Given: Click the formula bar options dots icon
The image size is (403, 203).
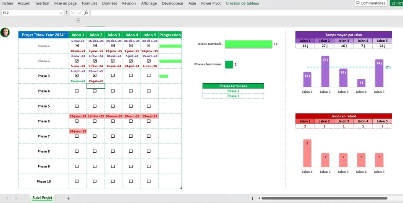Looking at the screenshot, I should tap(67, 13).
